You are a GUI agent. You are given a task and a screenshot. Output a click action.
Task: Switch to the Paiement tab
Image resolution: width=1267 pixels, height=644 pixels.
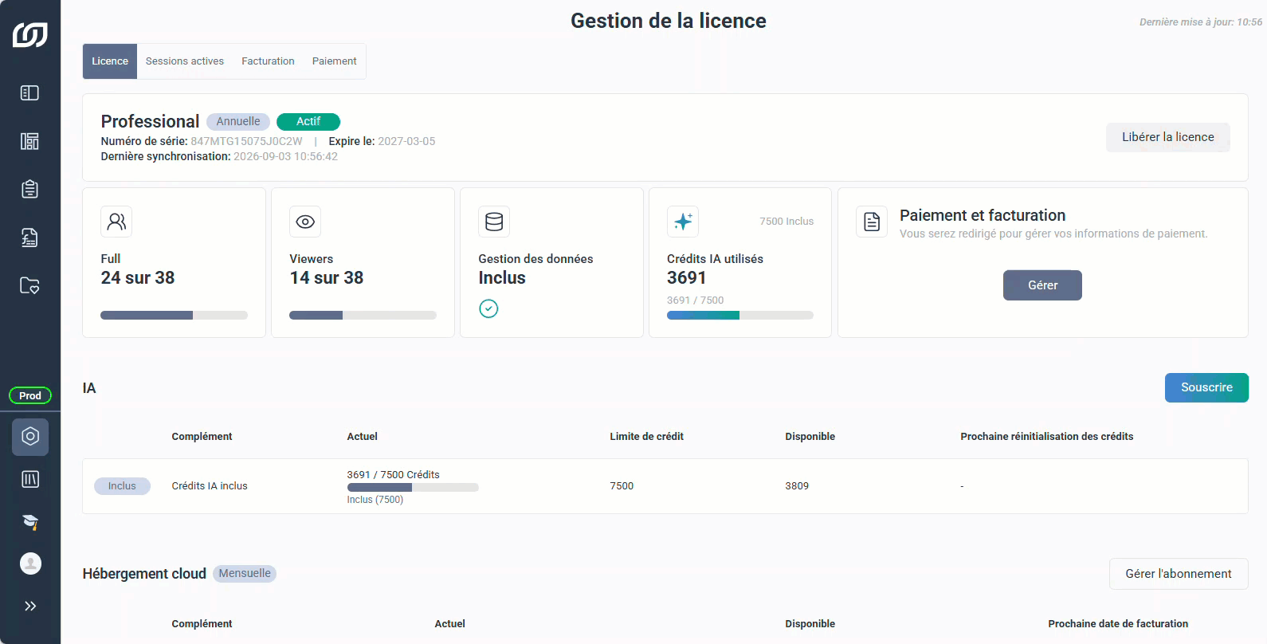[x=335, y=61]
